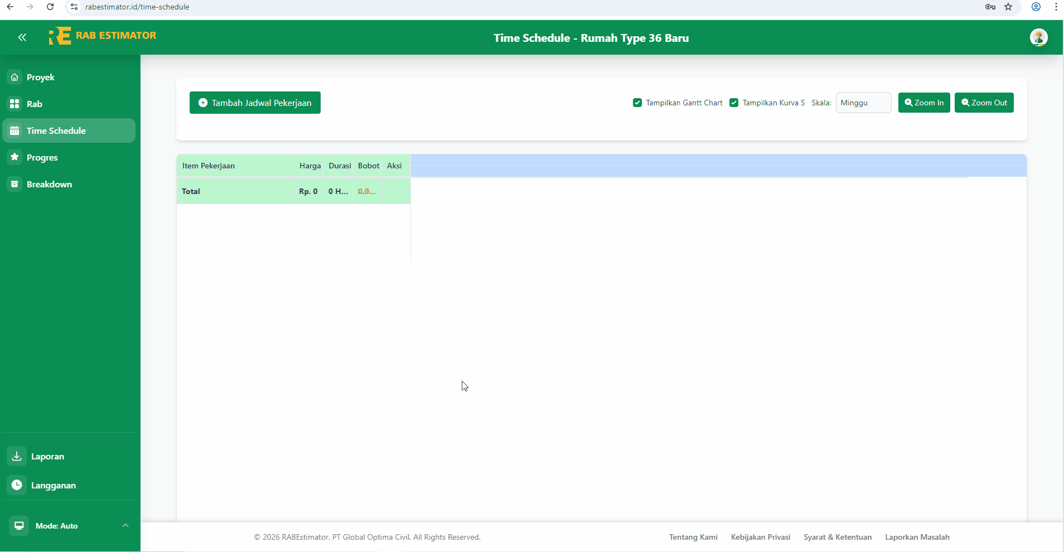Open Laporkan Masalah in the footer
Viewport: 1064px width, 552px height.
click(917, 537)
